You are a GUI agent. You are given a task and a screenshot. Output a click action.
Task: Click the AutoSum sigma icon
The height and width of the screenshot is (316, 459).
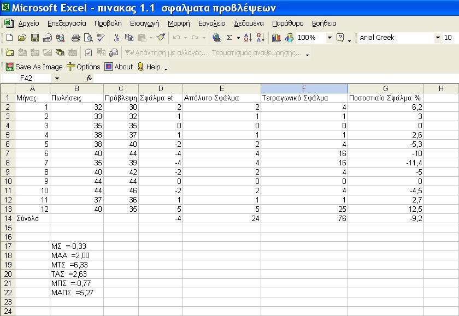coord(229,38)
